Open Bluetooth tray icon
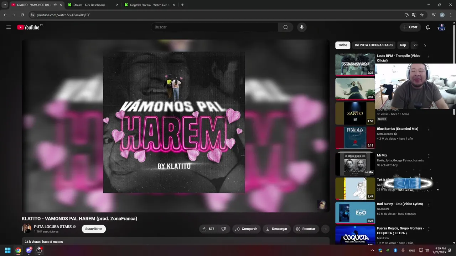The height and width of the screenshot is (256, 456). [x=395, y=250]
